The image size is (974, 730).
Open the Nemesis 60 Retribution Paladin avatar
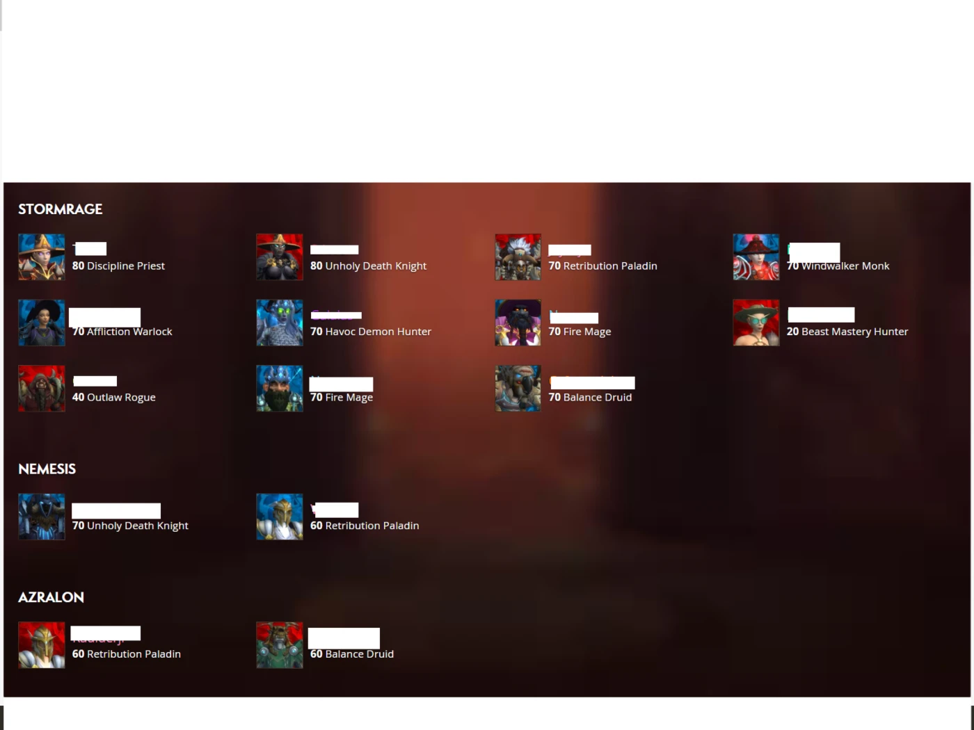pos(280,517)
